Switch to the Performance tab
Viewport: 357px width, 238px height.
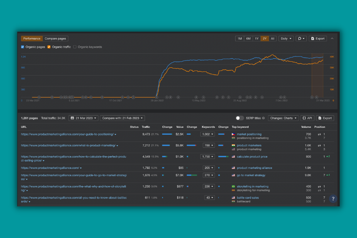point(31,38)
